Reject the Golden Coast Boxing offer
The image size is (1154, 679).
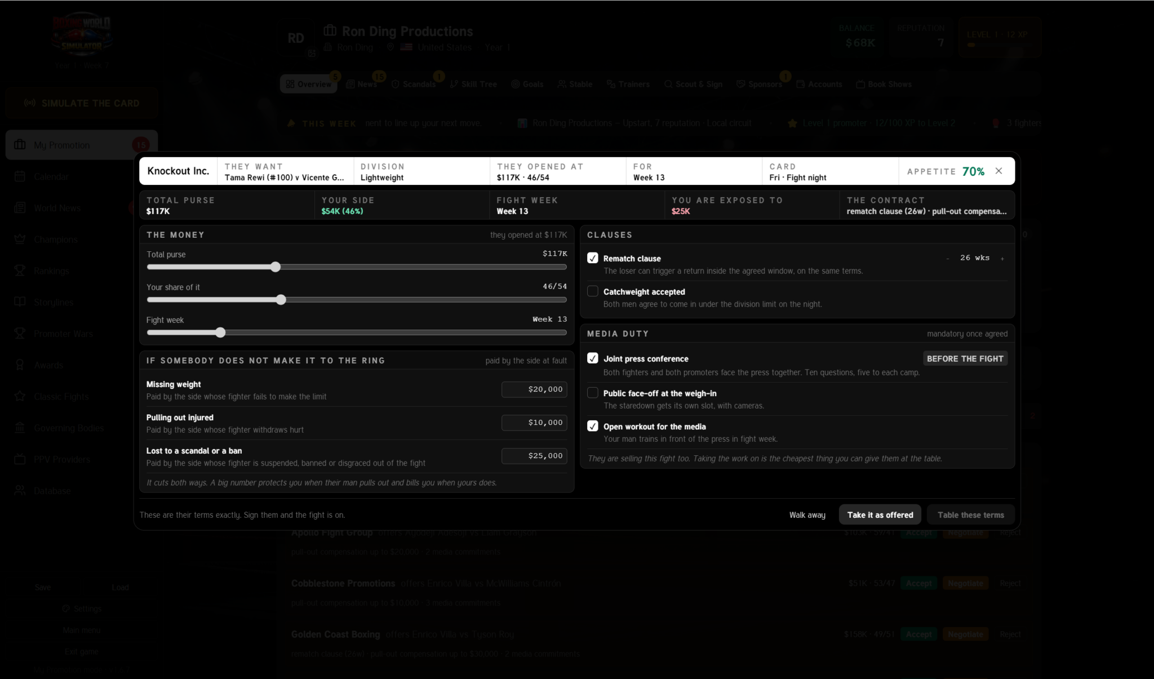[1010, 634]
